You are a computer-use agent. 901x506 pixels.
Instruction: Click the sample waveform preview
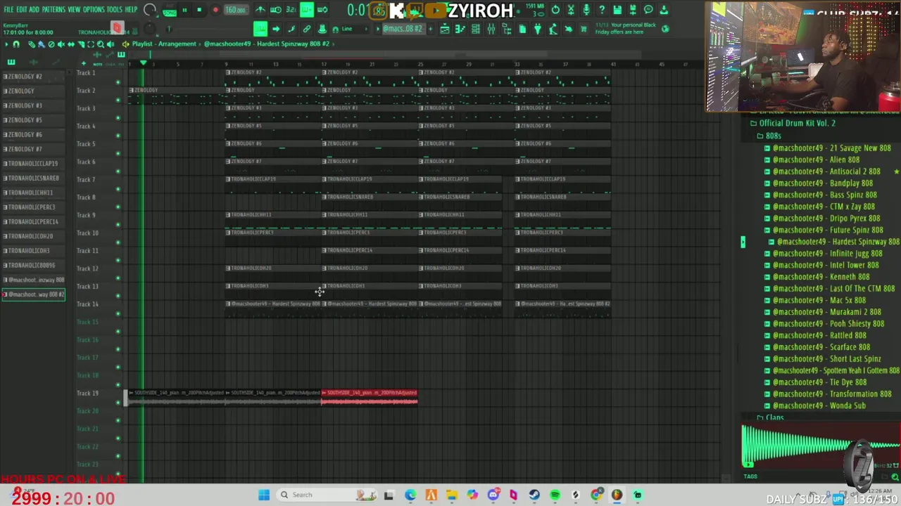[821, 446]
